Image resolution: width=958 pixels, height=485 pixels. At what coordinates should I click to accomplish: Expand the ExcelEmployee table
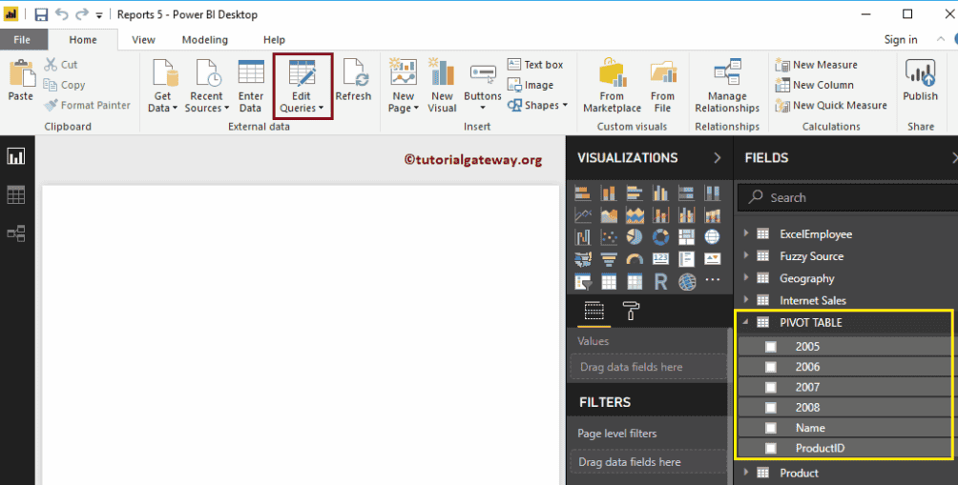coord(746,233)
